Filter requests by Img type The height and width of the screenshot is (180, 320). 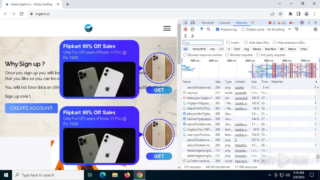(246, 49)
